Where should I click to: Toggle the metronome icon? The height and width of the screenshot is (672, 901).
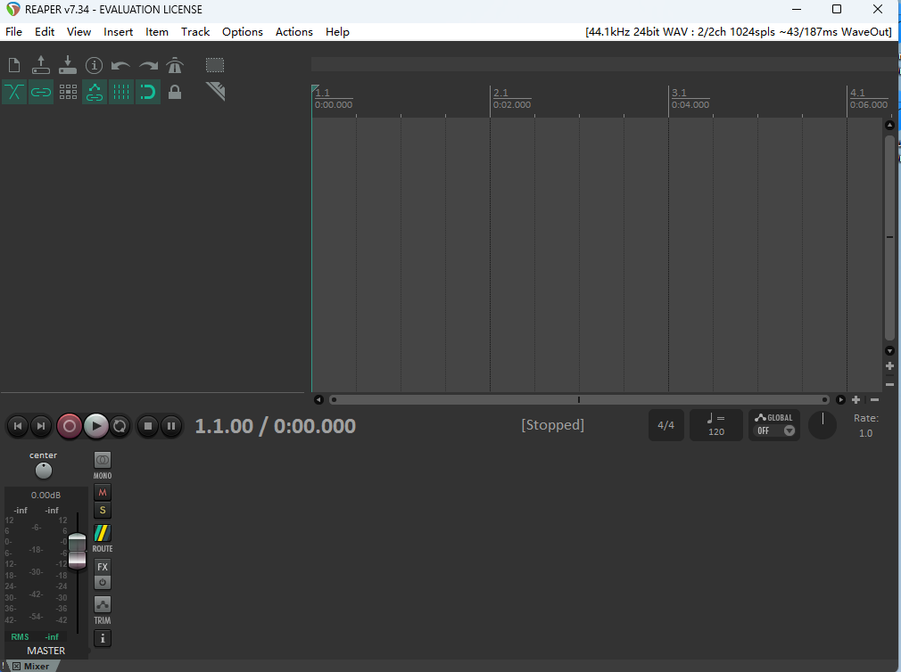(175, 65)
